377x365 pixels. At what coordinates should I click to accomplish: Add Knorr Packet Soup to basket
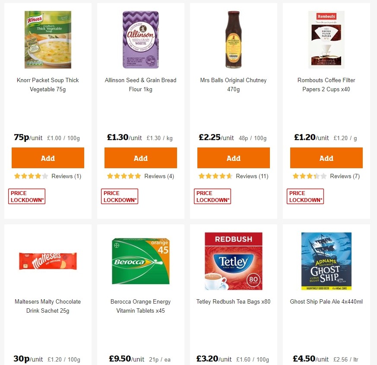pyautogui.click(x=48, y=157)
